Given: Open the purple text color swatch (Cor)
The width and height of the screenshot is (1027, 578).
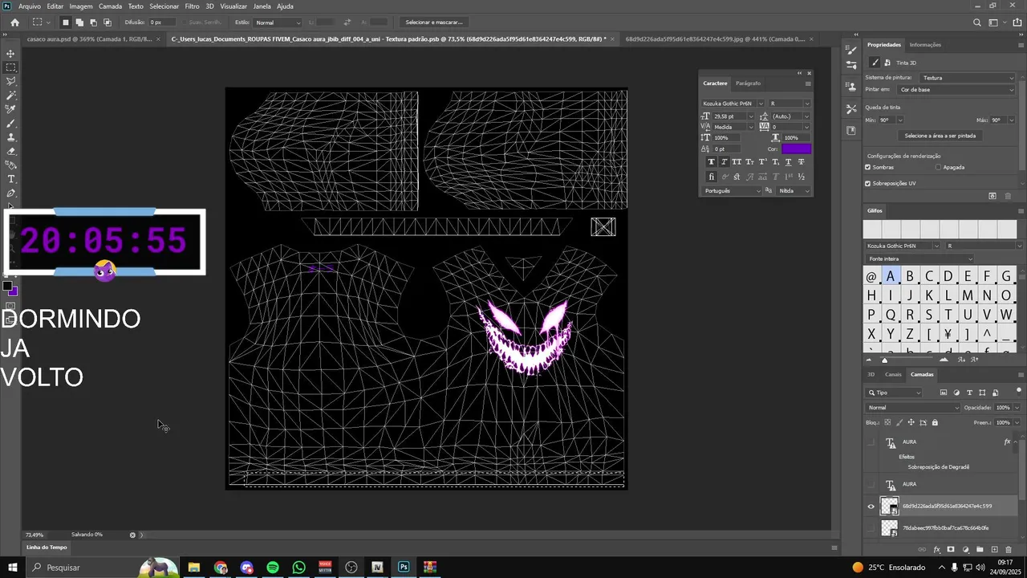Looking at the screenshot, I should 796,149.
